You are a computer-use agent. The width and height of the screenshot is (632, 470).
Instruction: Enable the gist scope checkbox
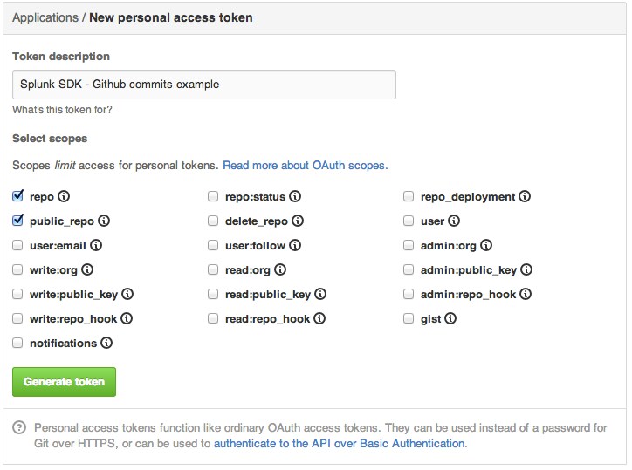tap(409, 318)
